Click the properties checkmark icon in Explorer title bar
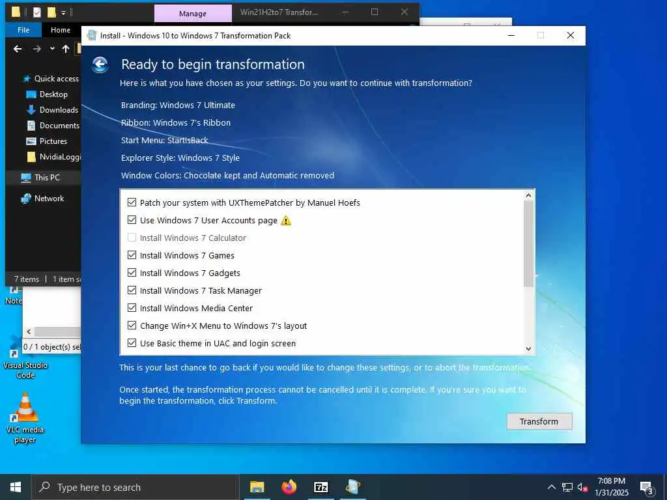The width and height of the screenshot is (667, 500). (37, 12)
